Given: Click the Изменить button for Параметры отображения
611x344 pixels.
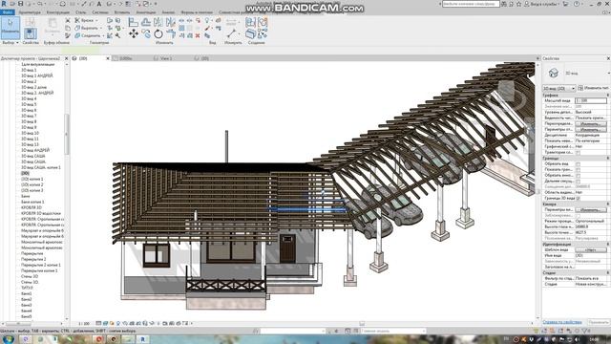Looking at the screenshot, I should tap(590, 129).
